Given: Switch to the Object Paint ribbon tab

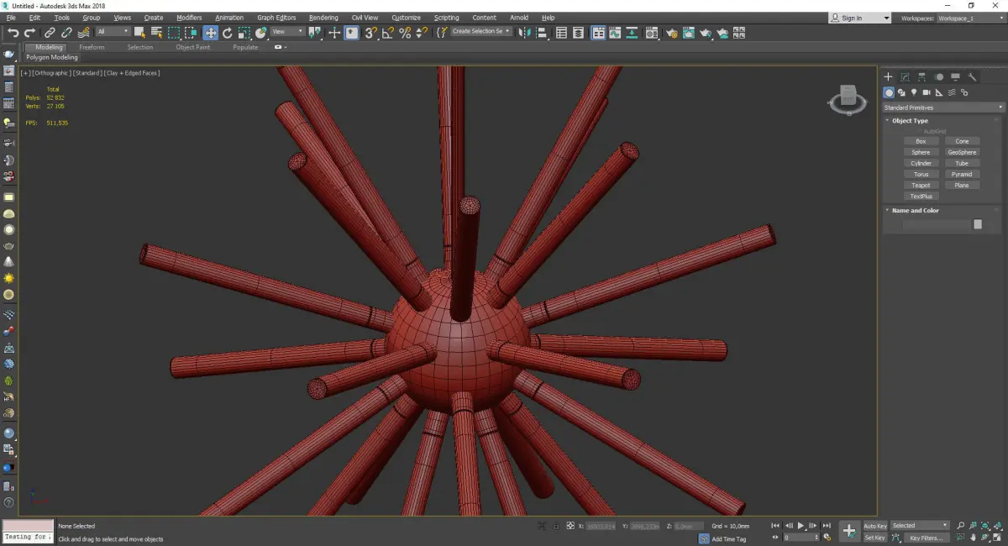Looking at the screenshot, I should point(192,47).
